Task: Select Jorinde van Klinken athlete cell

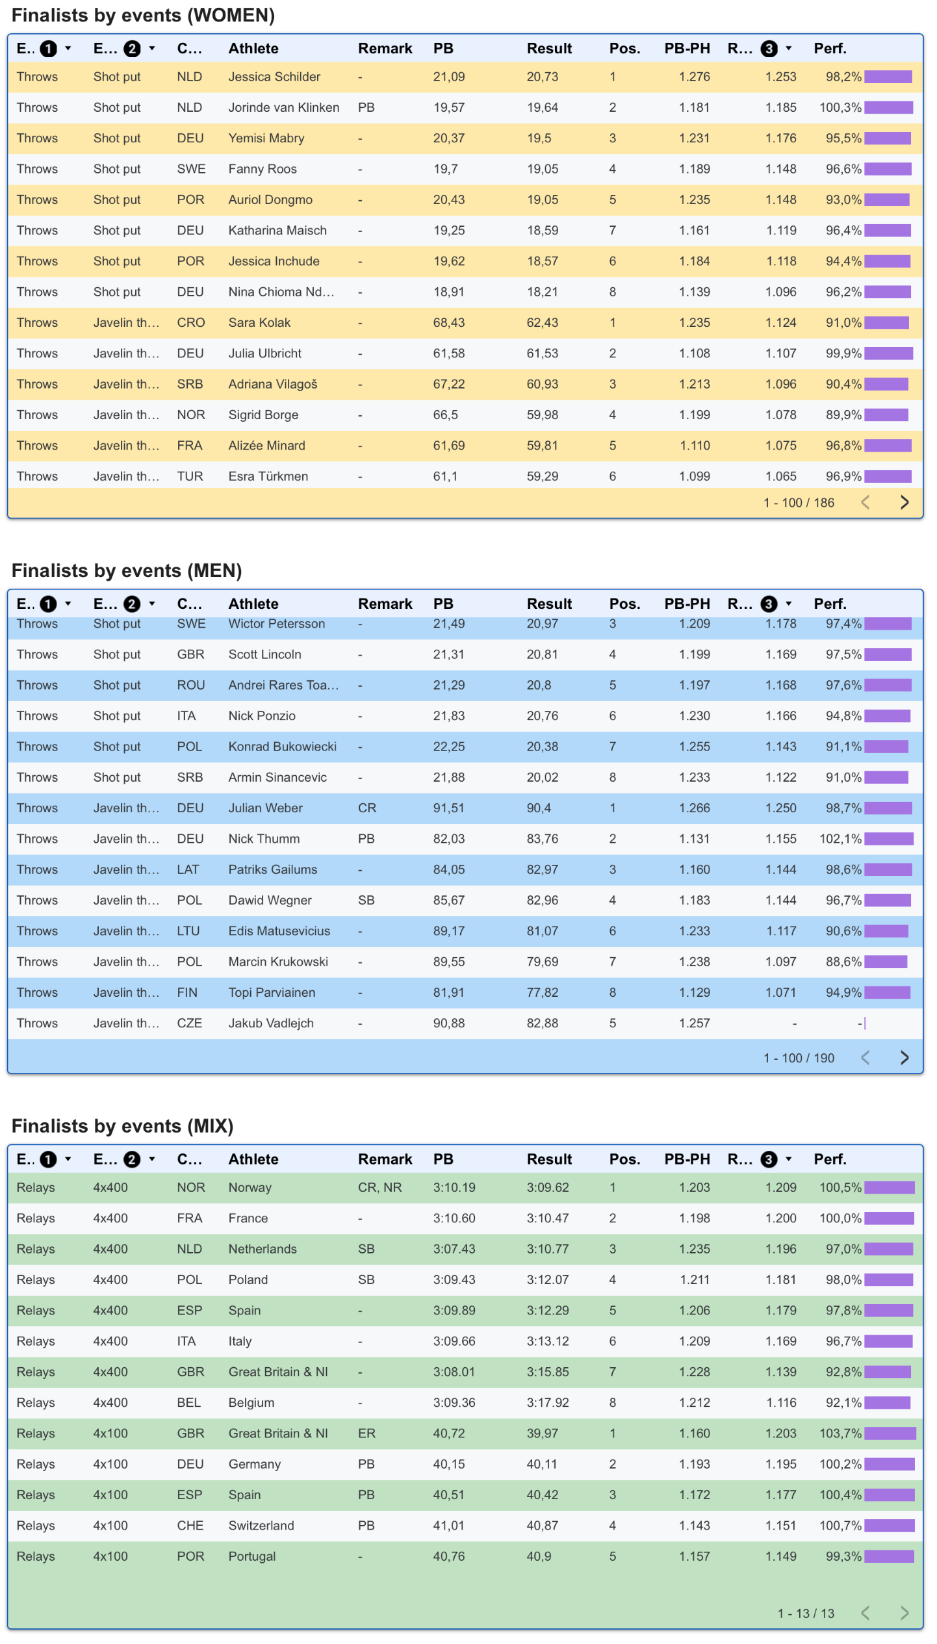Action: [283, 108]
